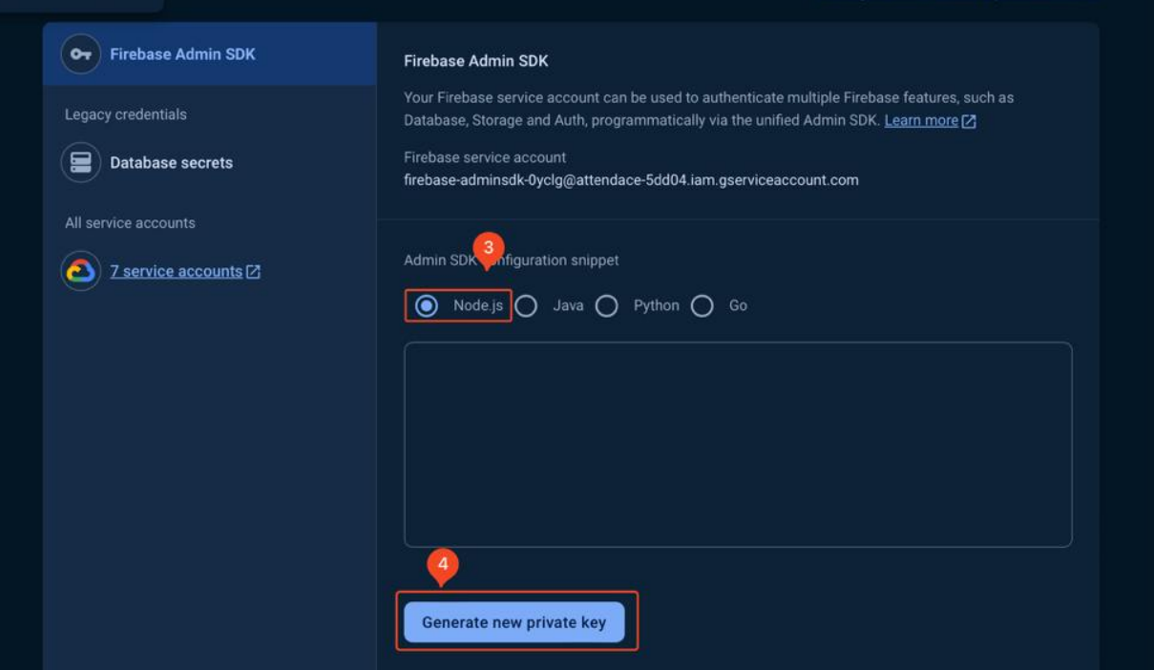The image size is (1154, 670).
Task: Click the All service accounts heading
Action: point(130,222)
